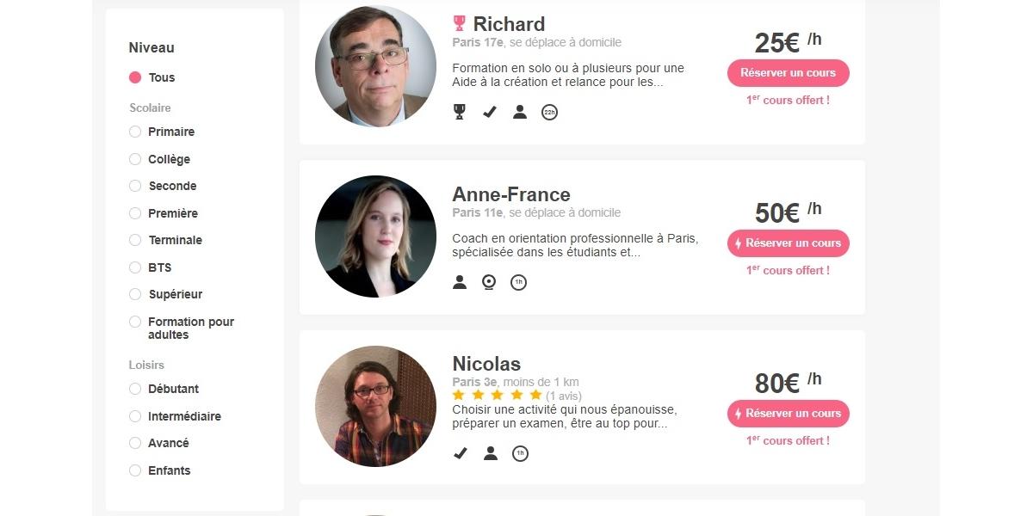The width and height of the screenshot is (1033, 516).
Task: Choose the Enfants radio option
Action: [135, 470]
